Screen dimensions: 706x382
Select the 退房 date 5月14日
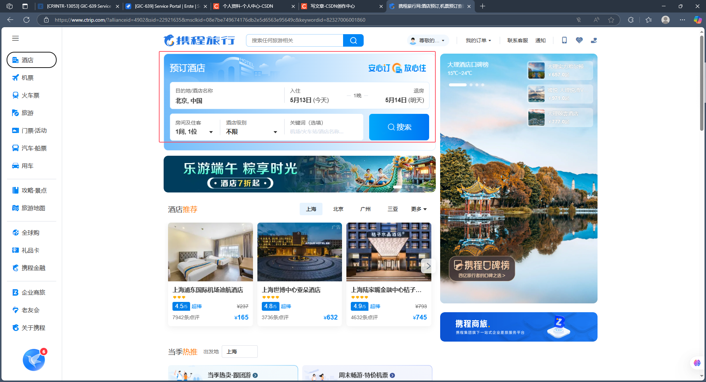click(404, 100)
